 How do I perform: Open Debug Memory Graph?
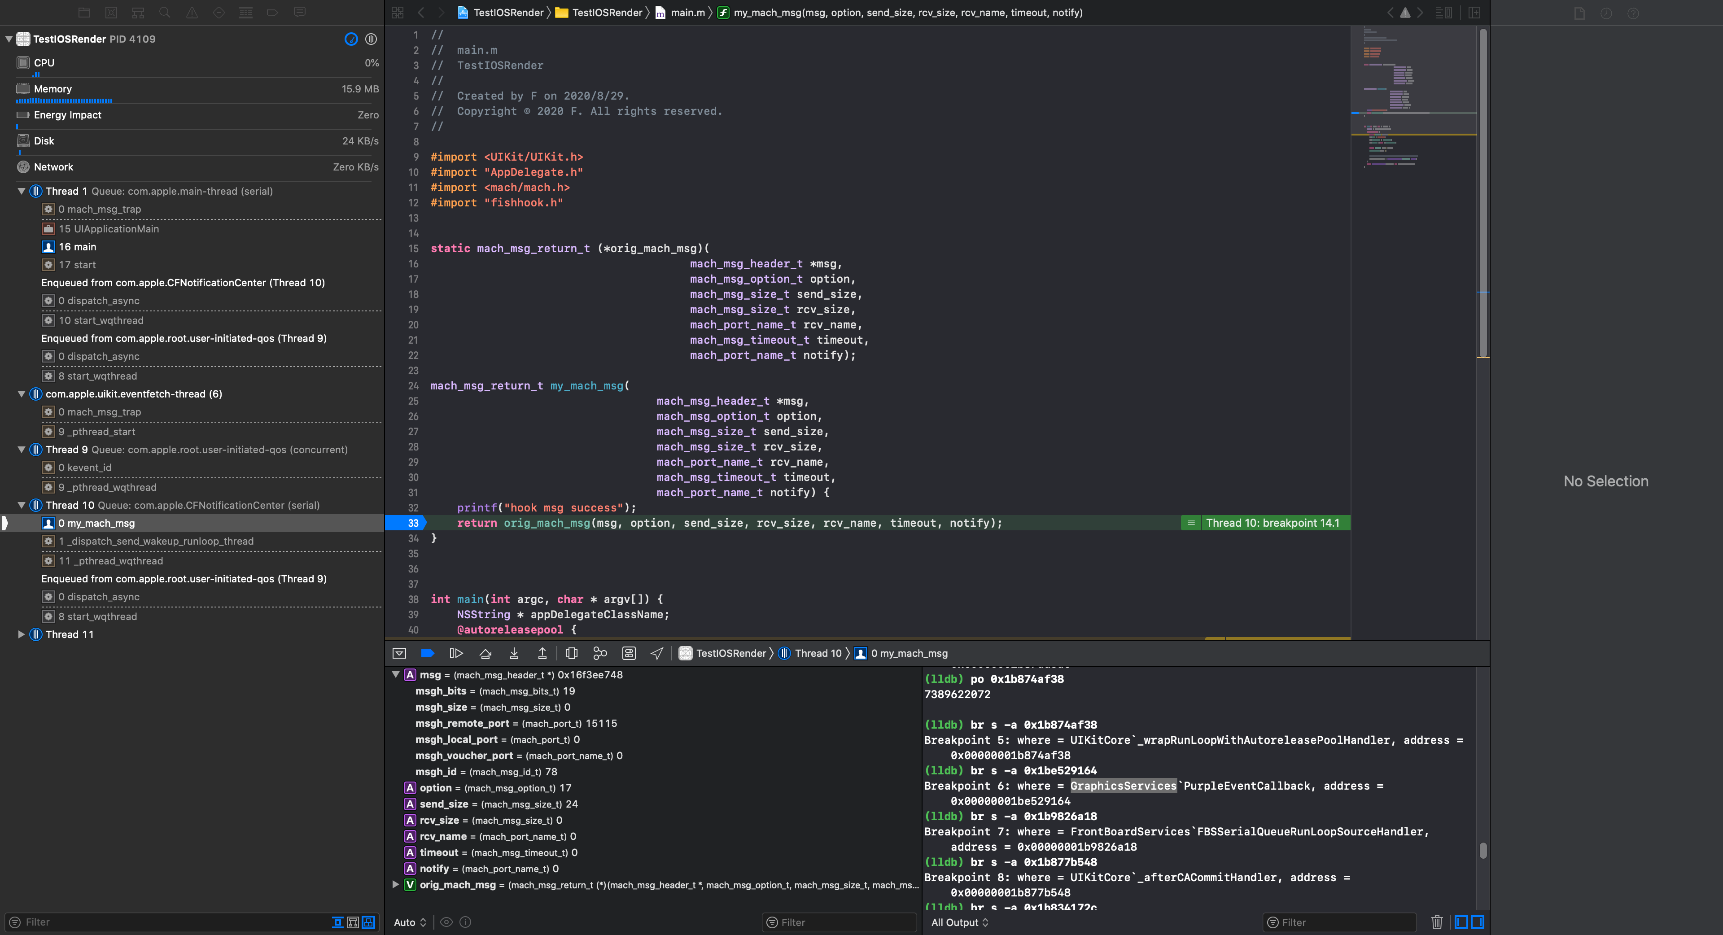coord(600,653)
